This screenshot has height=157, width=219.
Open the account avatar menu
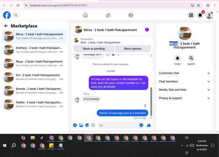coord(209,15)
